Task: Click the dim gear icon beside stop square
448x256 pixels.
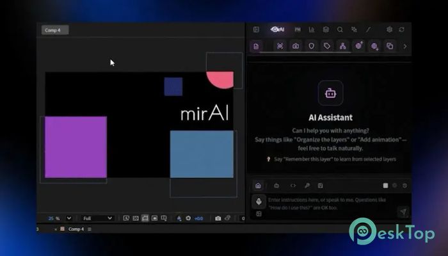Action: [395, 186]
